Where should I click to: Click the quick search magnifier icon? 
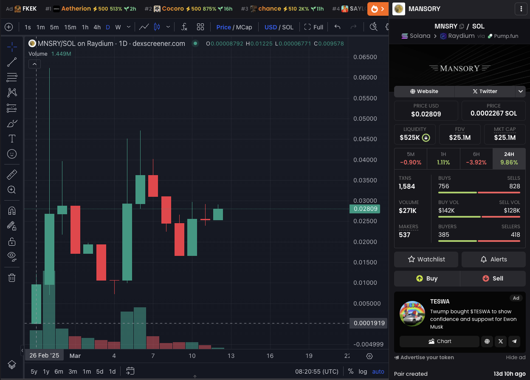click(373, 27)
